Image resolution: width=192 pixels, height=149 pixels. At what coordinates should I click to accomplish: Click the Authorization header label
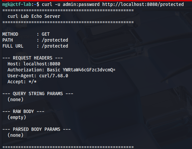pos(26,70)
